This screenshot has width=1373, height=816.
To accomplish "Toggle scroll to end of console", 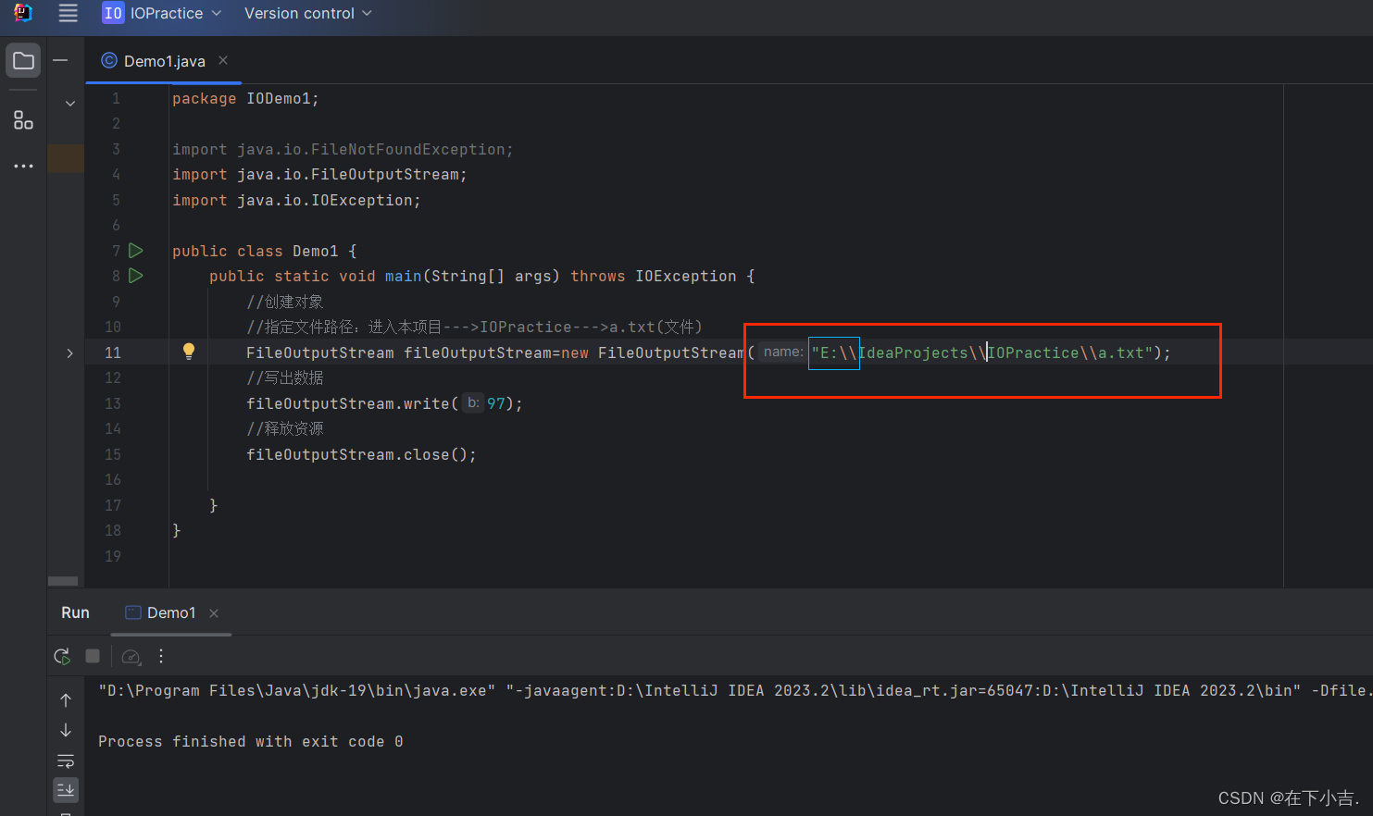I will (66, 789).
